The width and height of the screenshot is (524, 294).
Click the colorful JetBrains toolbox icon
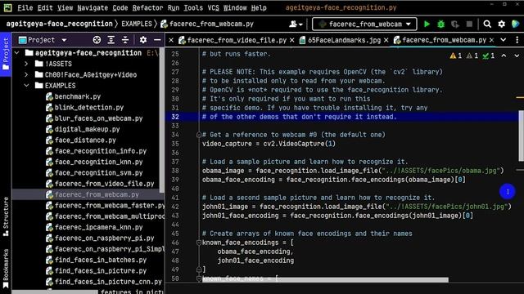[x=515, y=24]
